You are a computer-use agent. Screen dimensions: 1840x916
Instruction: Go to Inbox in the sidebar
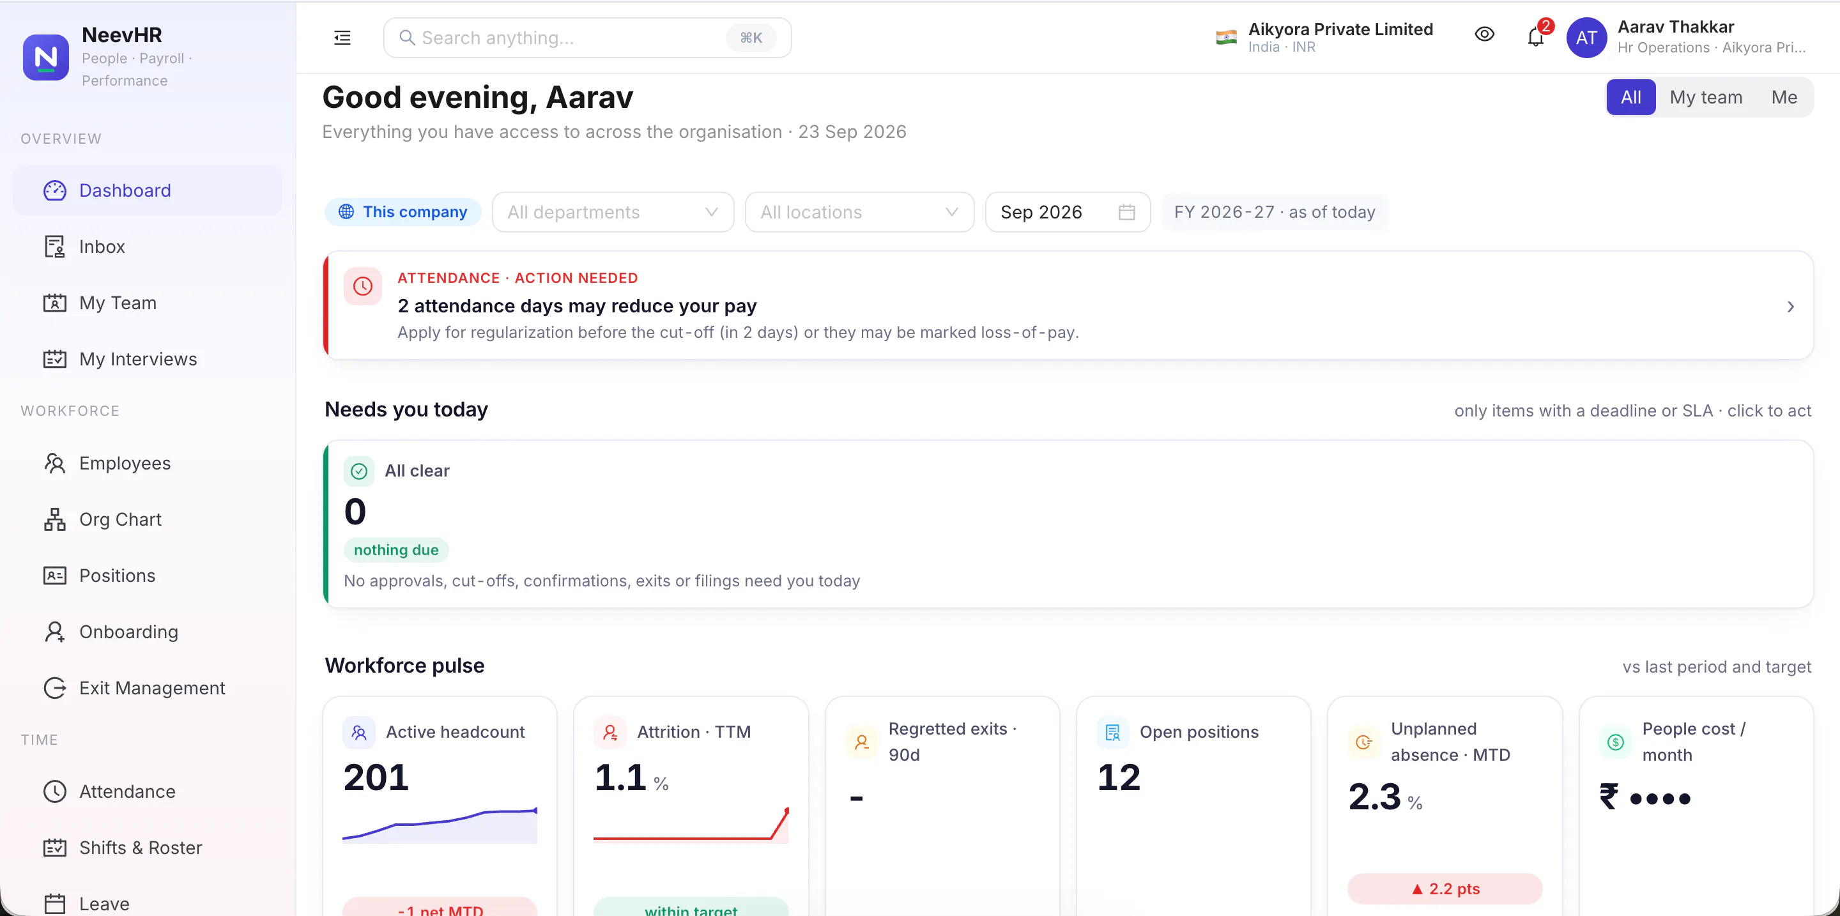[147, 247]
